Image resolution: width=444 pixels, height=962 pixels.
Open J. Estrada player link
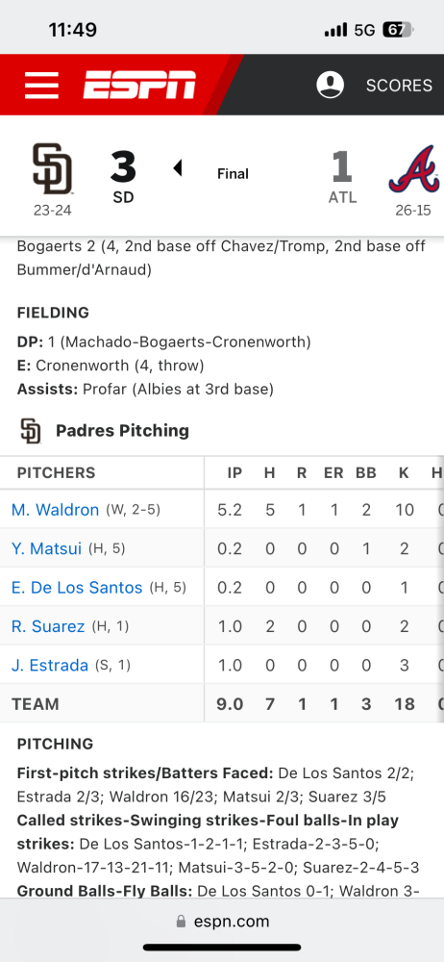click(x=50, y=665)
